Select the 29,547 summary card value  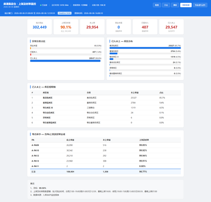[x=171, y=27]
